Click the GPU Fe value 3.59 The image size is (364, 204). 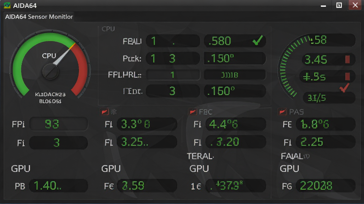pyautogui.click(x=147, y=186)
